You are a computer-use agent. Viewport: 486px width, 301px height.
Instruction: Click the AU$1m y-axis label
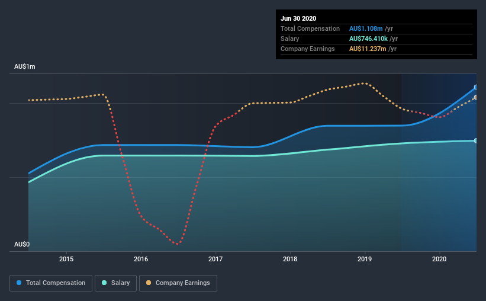[25, 67]
